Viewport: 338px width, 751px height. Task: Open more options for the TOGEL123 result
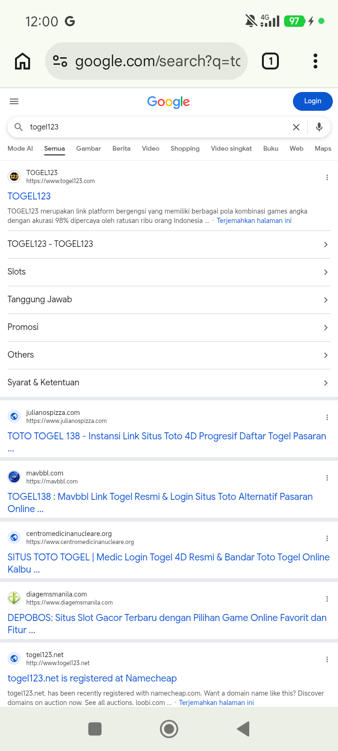[x=327, y=177]
